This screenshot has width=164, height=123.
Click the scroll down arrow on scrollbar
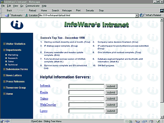(162, 117)
